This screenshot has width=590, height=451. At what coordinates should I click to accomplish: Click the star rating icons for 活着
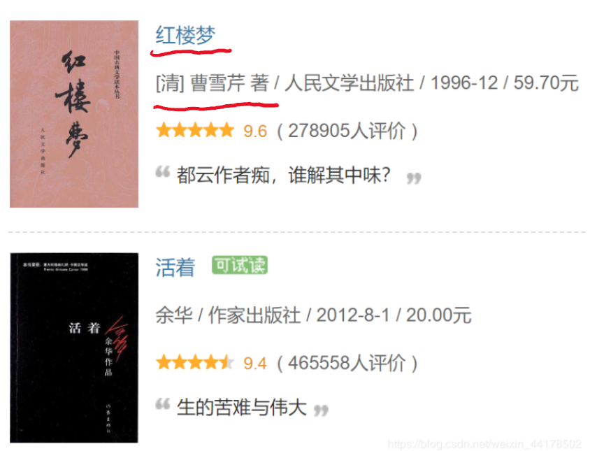click(195, 362)
